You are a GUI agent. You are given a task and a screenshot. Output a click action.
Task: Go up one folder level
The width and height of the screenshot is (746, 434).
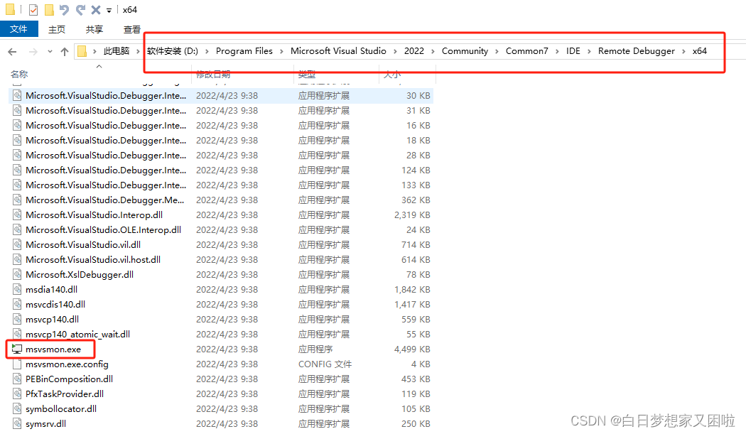pos(64,51)
